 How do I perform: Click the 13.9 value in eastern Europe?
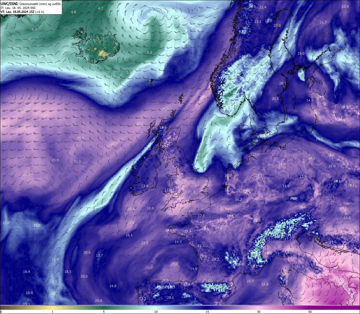(x=303, y=177)
